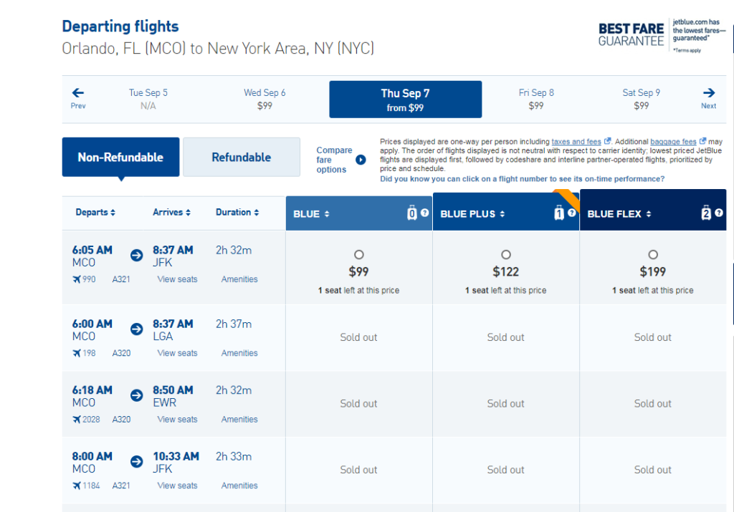
Task: Select the $122 BLUE PLUS fare option
Action: tap(505, 254)
